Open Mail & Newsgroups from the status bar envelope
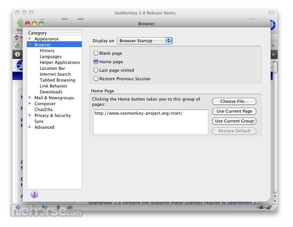 (x=32, y=207)
